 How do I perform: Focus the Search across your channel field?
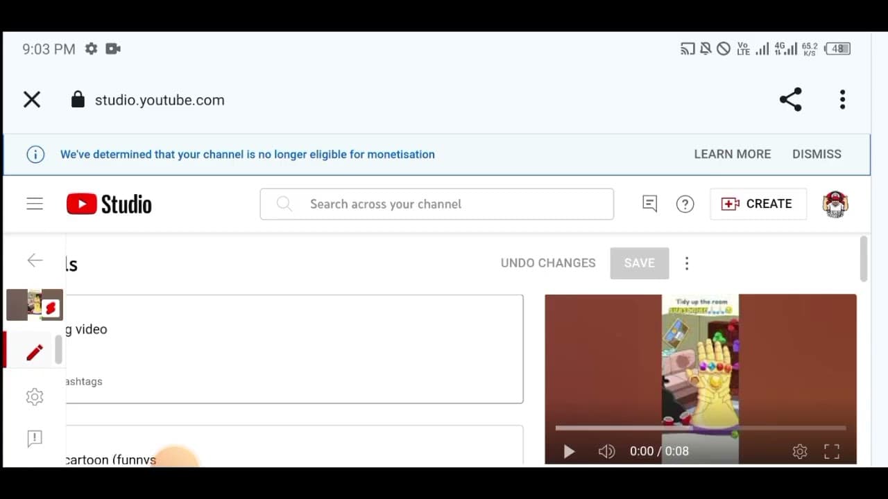click(x=437, y=204)
